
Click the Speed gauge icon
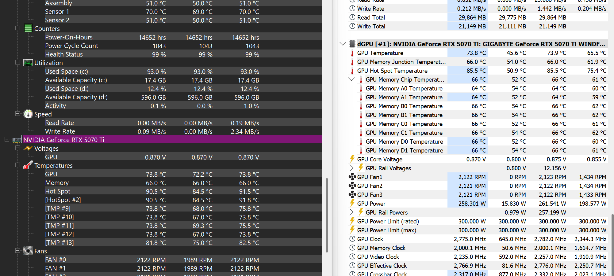tap(28, 114)
